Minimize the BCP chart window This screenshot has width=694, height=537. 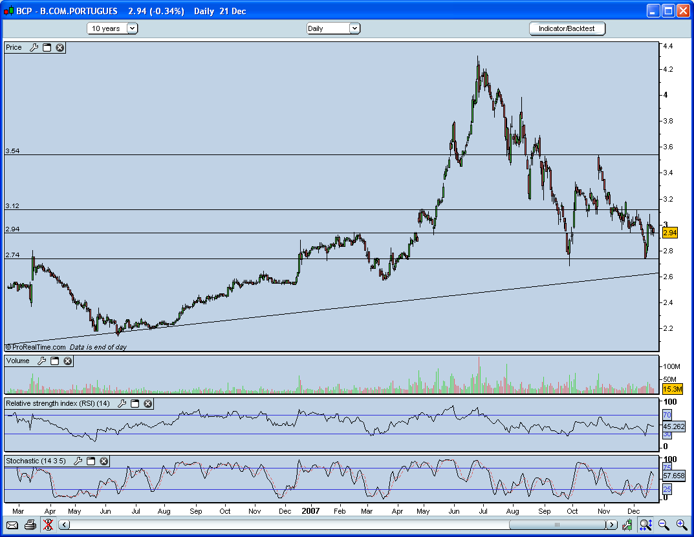point(653,10)
